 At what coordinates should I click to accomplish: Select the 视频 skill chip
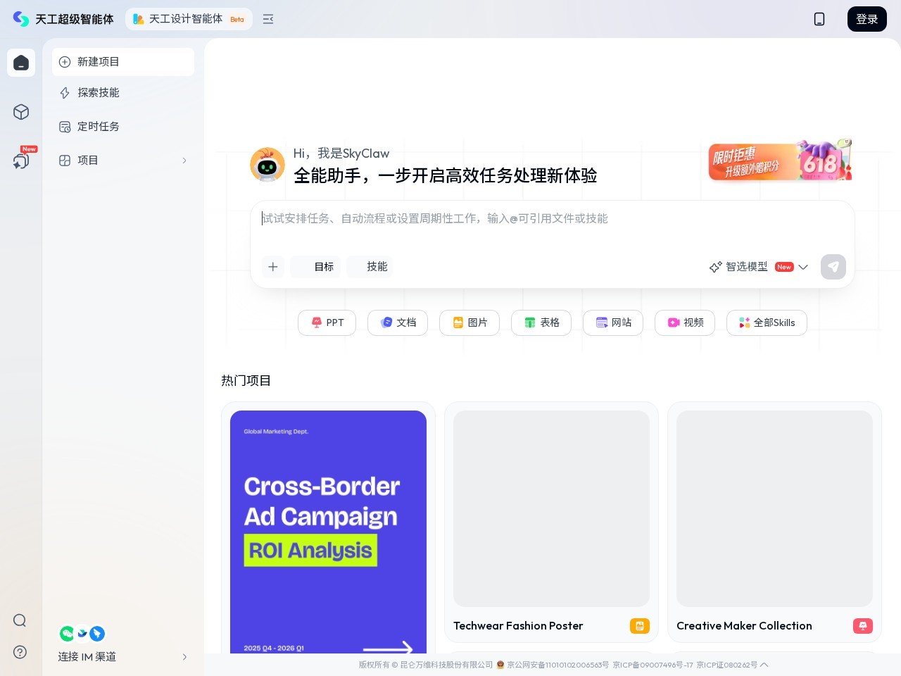click(x=685, y=323)
